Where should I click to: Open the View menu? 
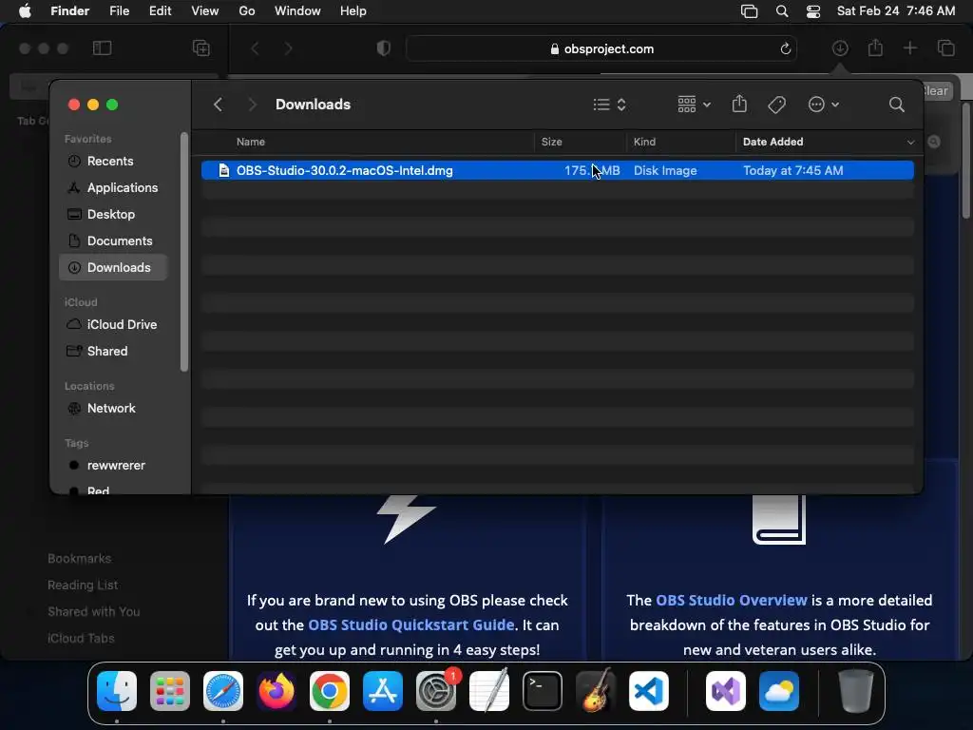[x=205, y=11]
